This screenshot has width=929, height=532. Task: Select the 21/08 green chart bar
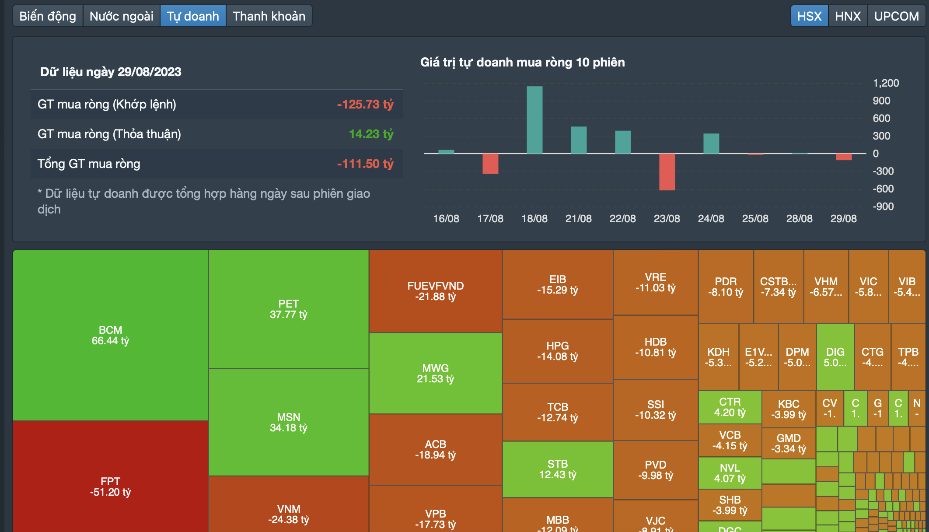(x=579, y=140)
